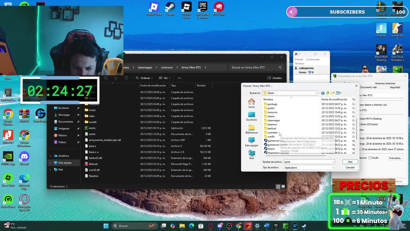Open Google Chrome desktop shortcut
Viewport: 410px width, 231px height.
coord(8,117)
